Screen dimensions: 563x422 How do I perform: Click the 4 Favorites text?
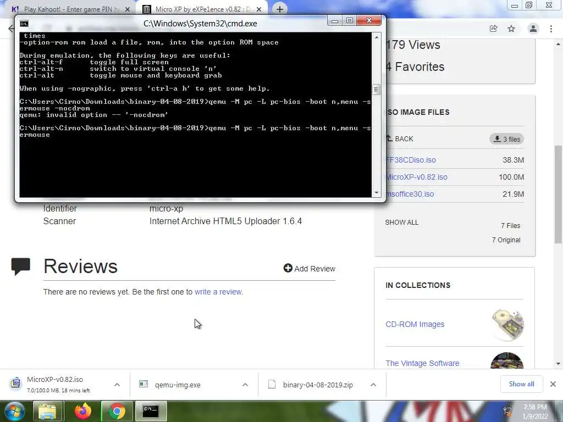point(415,66)
